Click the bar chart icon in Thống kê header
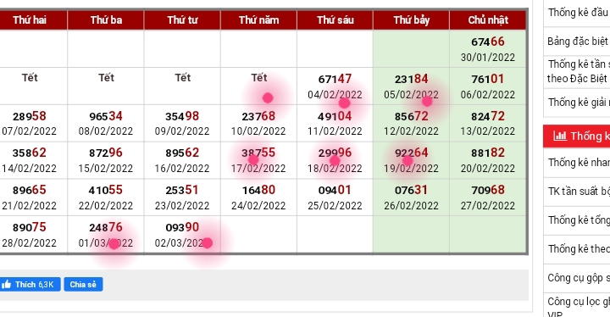Image resolution: width=610 pixels, height=317 pixels. pos(560,136)
